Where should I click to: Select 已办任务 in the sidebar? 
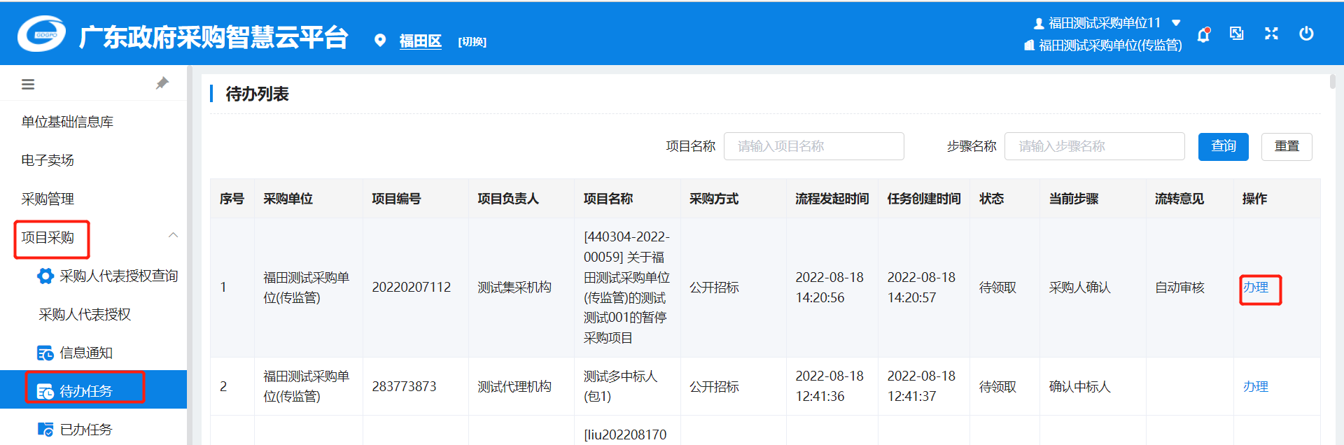point(85,429)
